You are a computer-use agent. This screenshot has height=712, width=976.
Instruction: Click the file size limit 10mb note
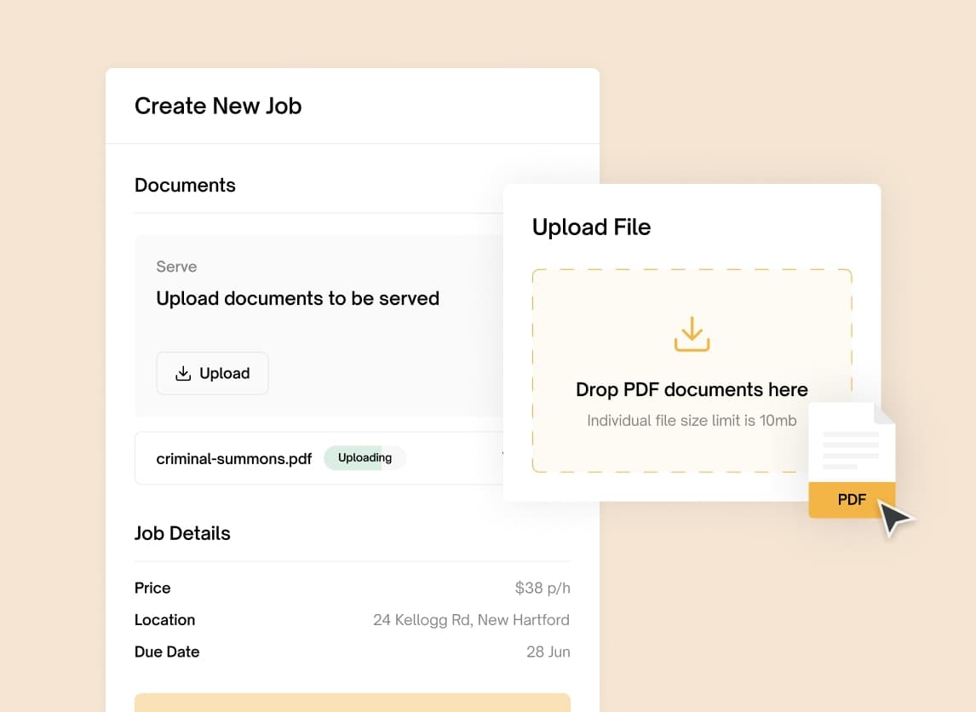(692, 421)
